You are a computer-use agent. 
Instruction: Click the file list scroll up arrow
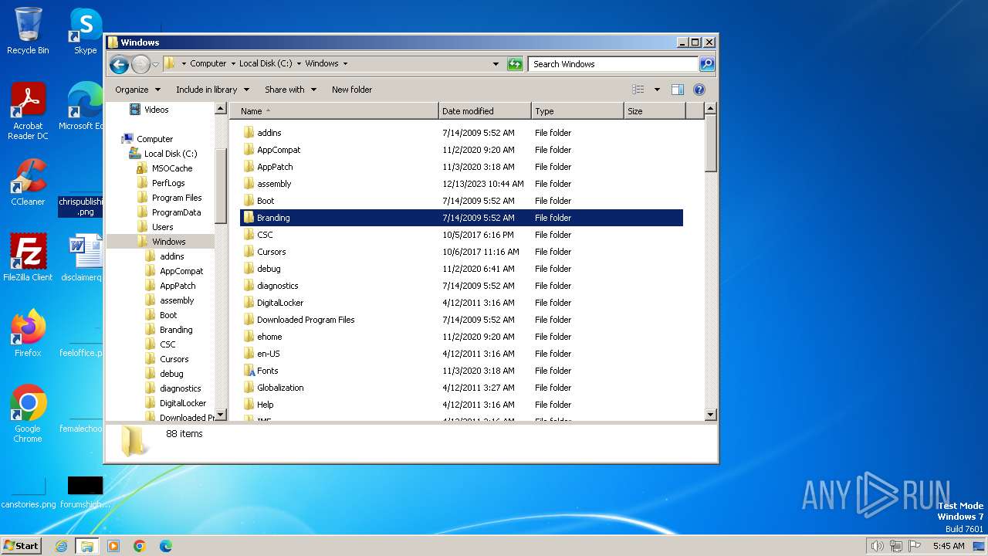711,110
